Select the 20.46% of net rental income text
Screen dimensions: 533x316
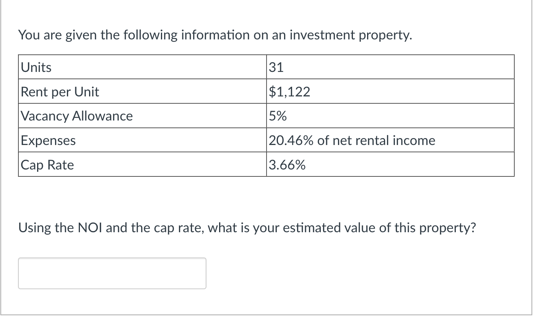(x=352, y=140)
